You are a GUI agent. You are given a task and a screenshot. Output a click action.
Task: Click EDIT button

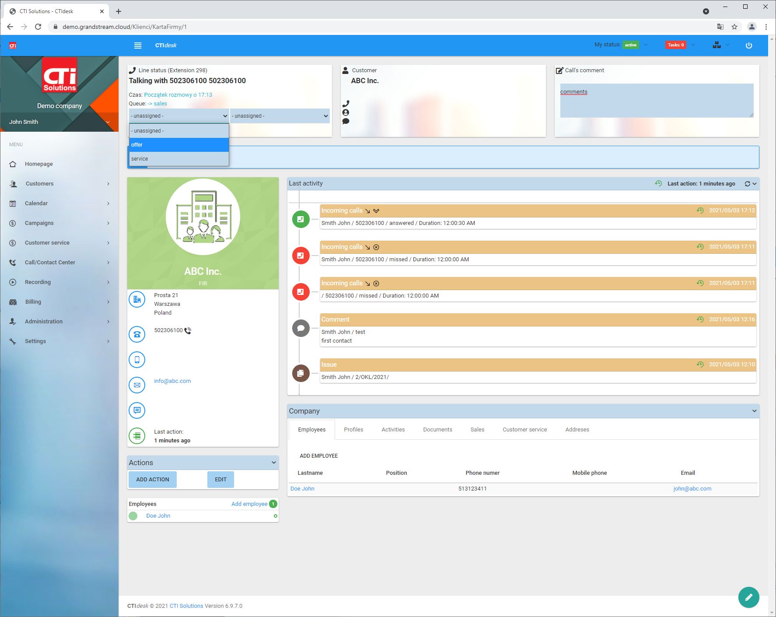(x=220, y=480)
